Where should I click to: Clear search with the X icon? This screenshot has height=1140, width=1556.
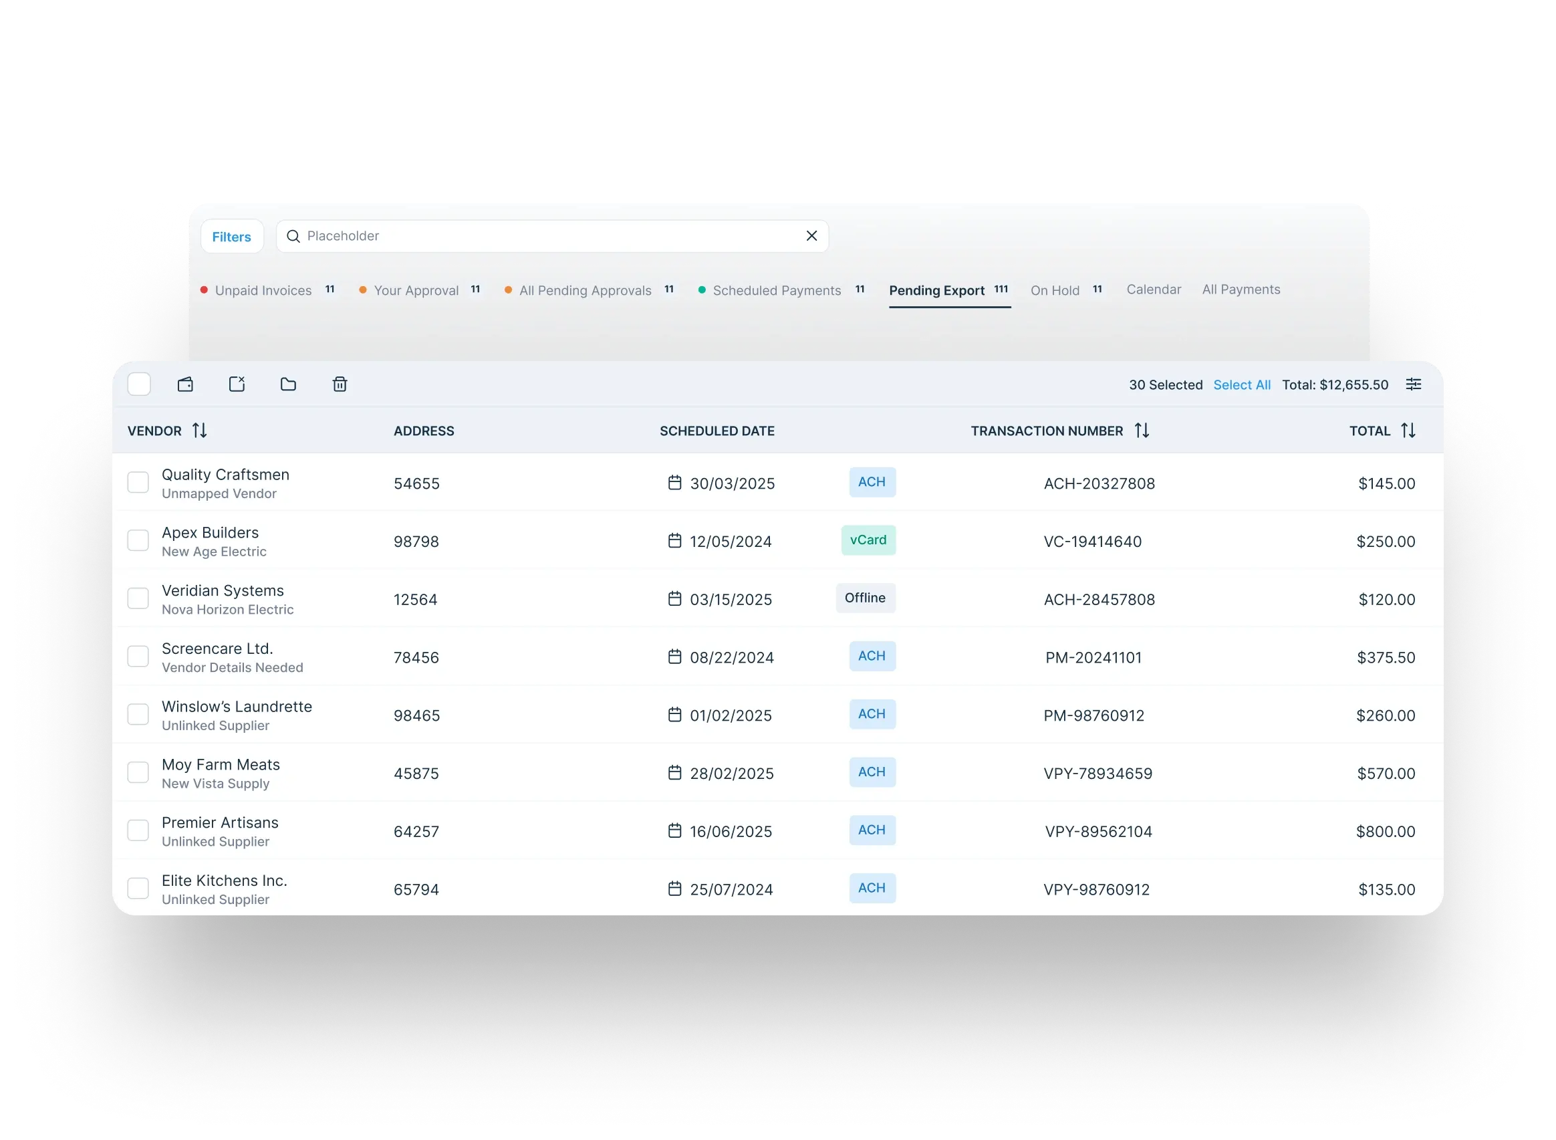click(x=811, y=236)
